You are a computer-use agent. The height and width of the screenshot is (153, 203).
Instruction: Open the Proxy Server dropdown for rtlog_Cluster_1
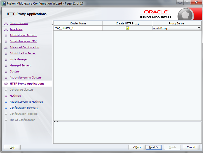pos(199,28)
